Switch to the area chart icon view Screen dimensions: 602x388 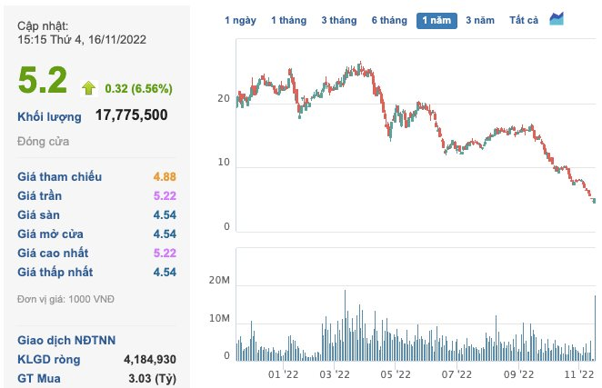tap(557, 19)
